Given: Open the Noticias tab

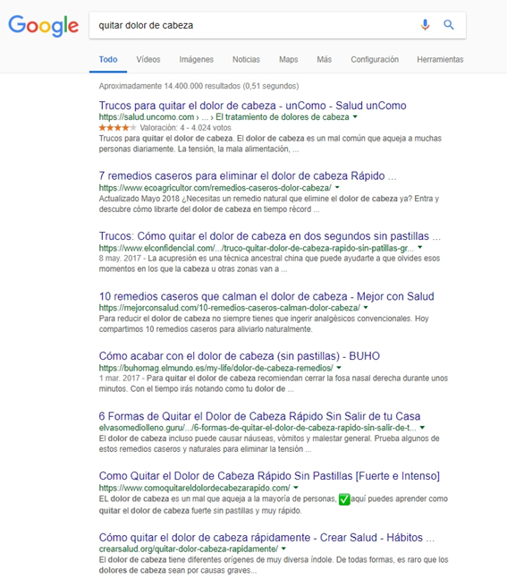Looking at the screenshot, I should [x=246, y=59].
